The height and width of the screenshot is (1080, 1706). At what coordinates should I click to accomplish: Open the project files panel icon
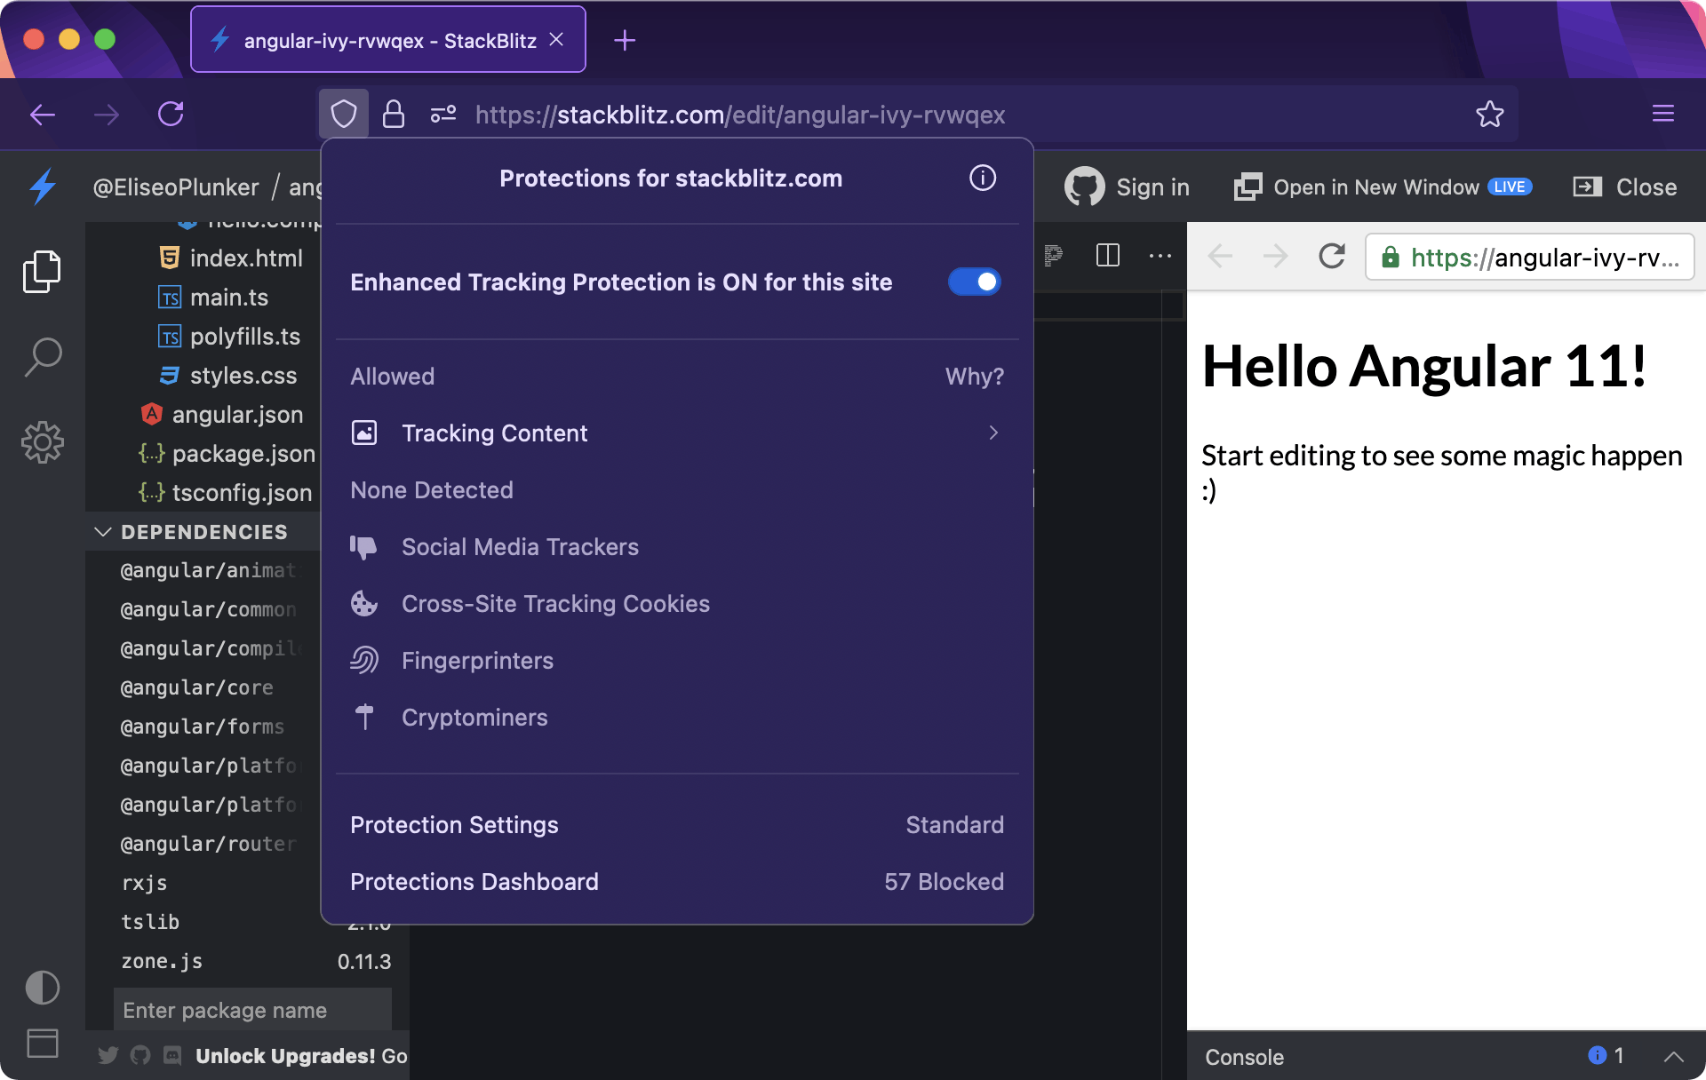pyautogui.click(x=42, y=271)
